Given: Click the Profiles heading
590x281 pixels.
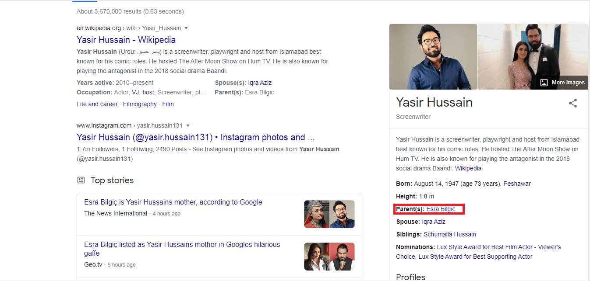Looking at the screenshot, I should click(410, 277).
